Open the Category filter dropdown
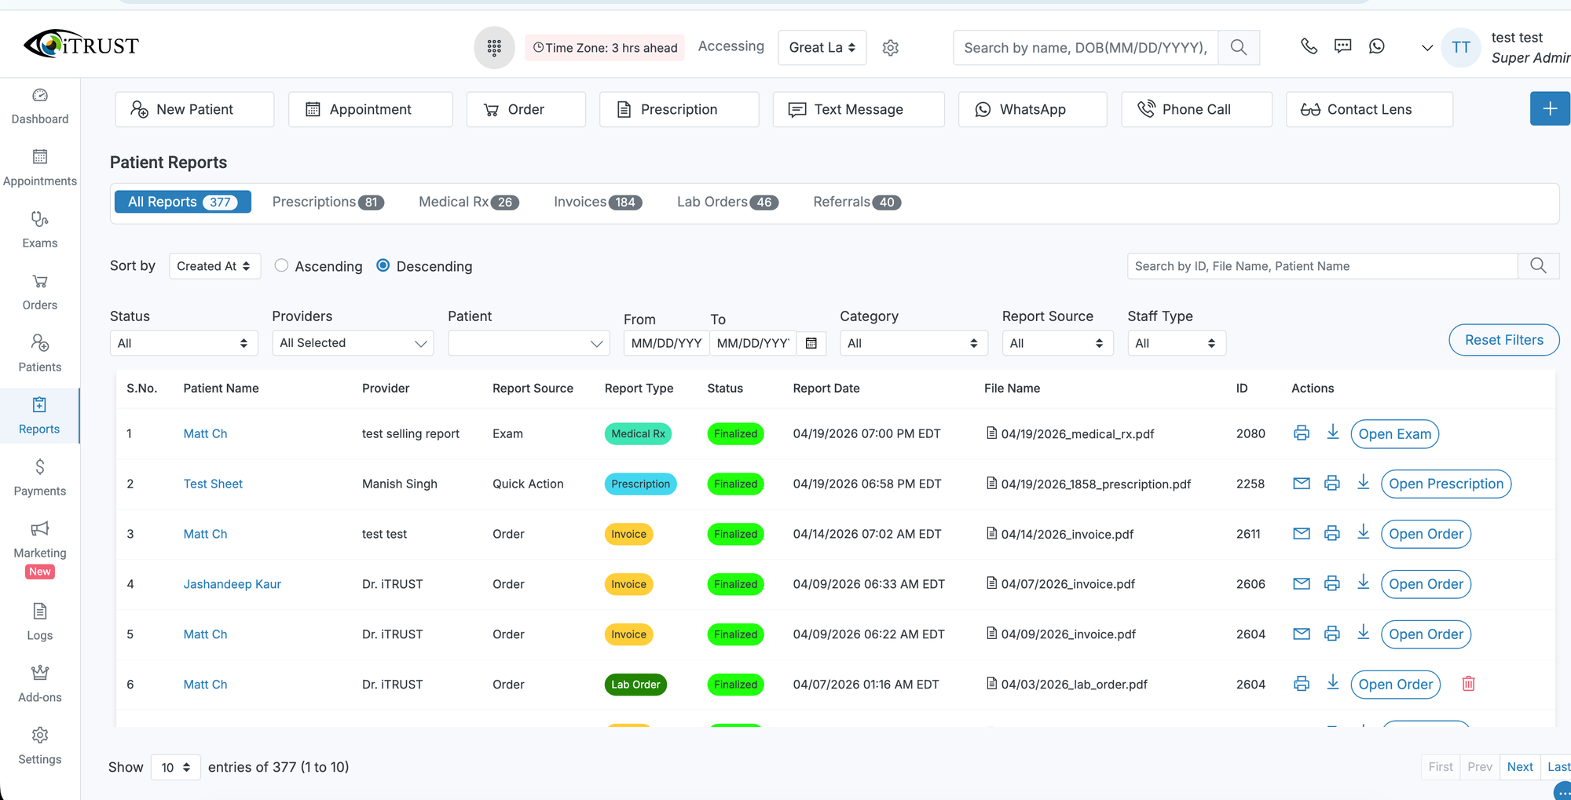Screen dimensions: 1571x800 [913, 343]
